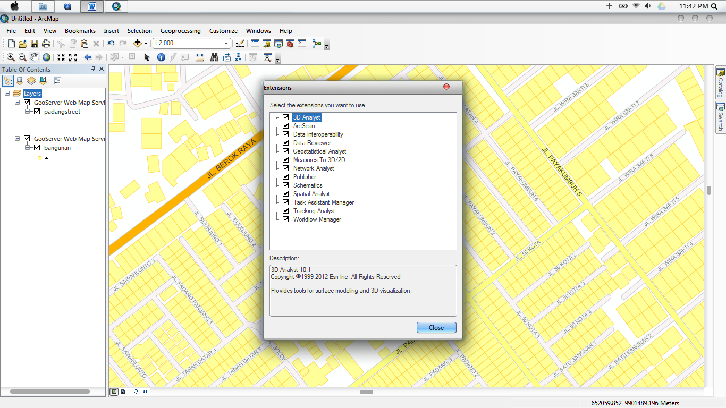Disable the Spatial Analyst extension
Screen dimensions: 726x408
(x=285, y=194)
